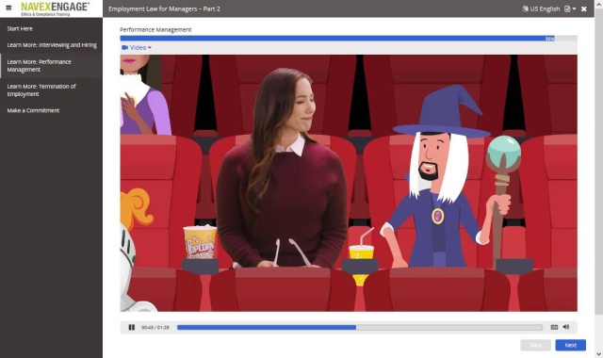Toggle the hamburger menu sidebar
The width and height of the screenshot is (603, 358).
click(x=8, y=8)
